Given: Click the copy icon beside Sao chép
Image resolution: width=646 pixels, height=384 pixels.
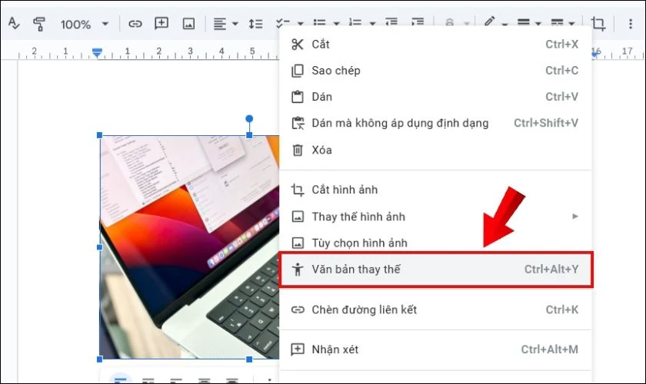Looking at the screenshot, I should (x=298, y=71).
